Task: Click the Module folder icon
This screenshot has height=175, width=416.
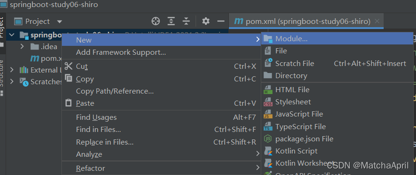Action: pyautogui.click(x=268, y=39)
